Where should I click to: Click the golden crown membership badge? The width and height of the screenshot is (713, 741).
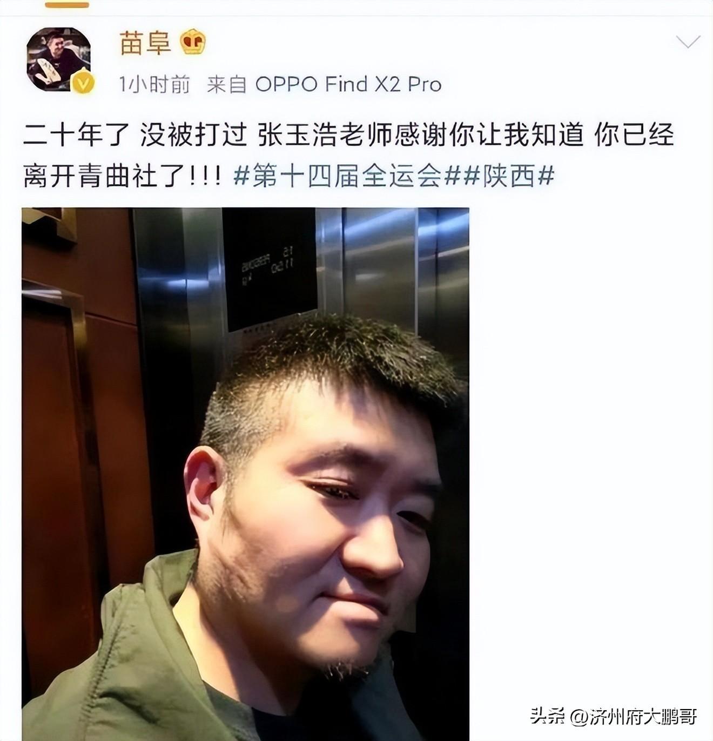[192, 42]
